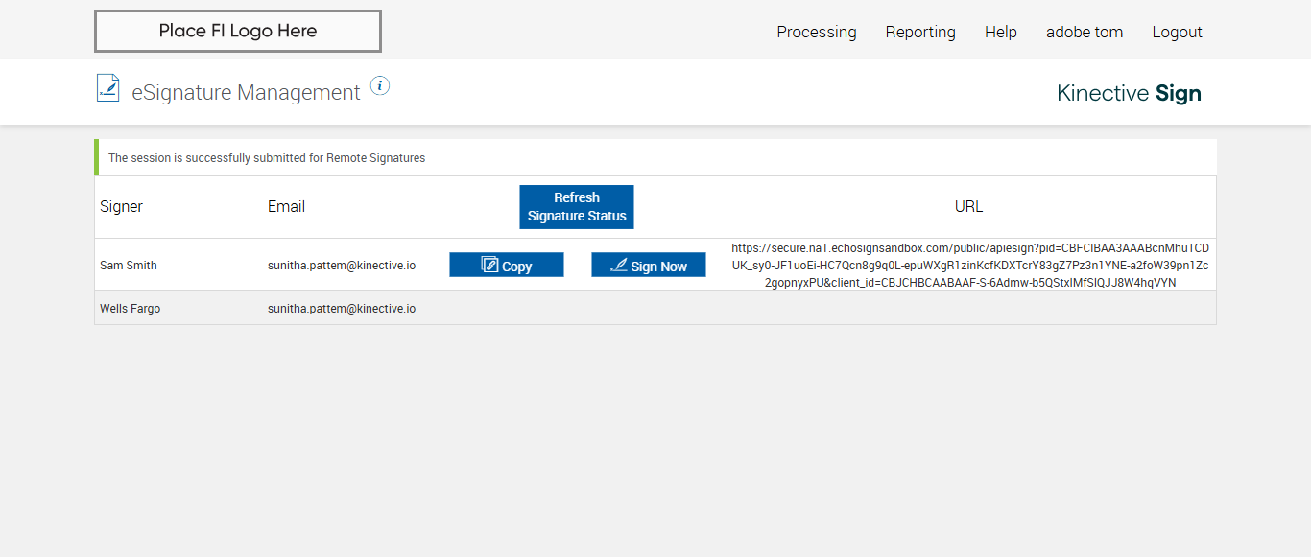Click the Wells Fargo signer row
The image size is (1311, 557).
point(130,309)
